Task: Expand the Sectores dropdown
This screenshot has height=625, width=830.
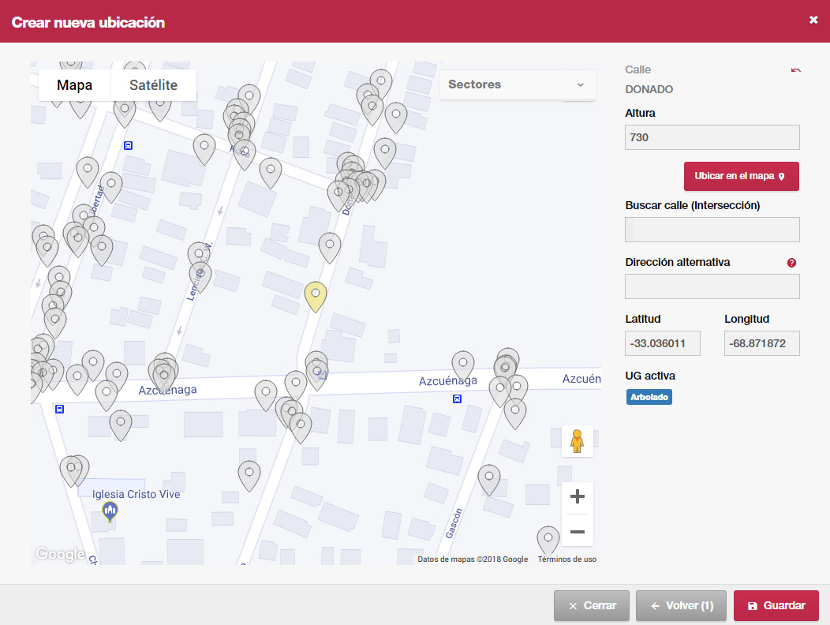Action: tap(518, 84)
